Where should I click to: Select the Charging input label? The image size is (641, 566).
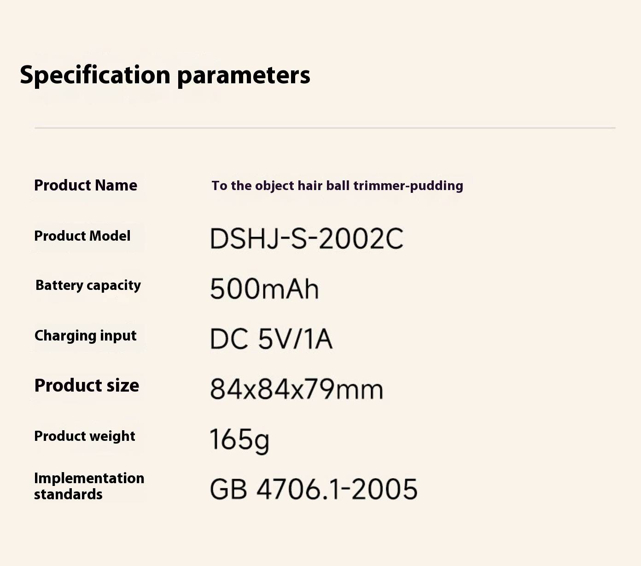coord(85,336)
